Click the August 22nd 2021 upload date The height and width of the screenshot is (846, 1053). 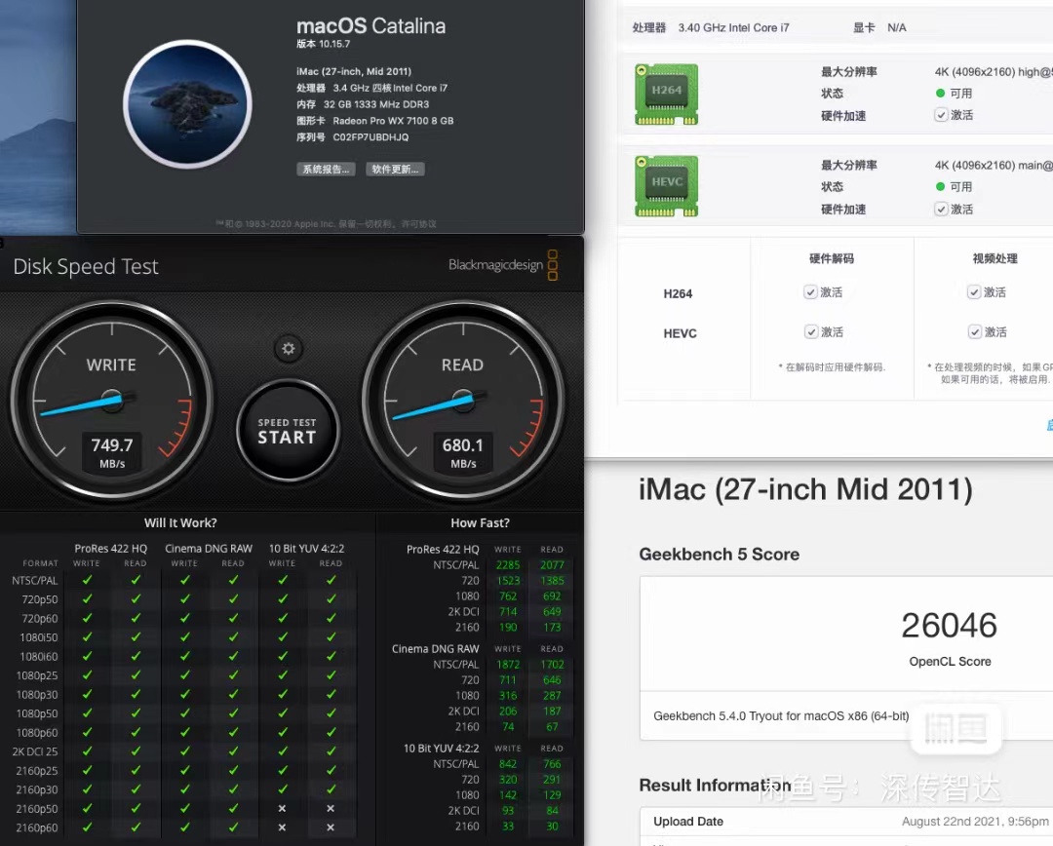pos(975,822)
